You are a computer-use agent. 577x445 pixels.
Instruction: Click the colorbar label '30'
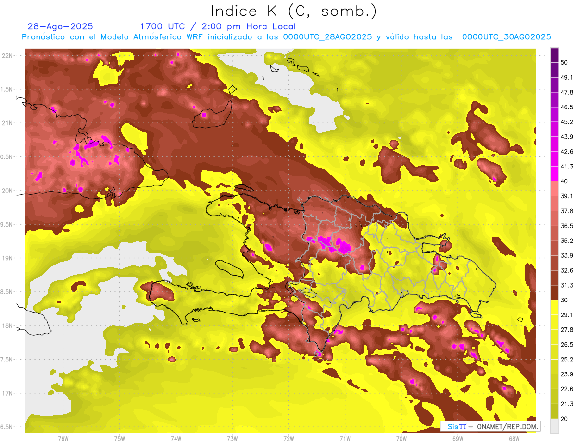pos(565,300)
